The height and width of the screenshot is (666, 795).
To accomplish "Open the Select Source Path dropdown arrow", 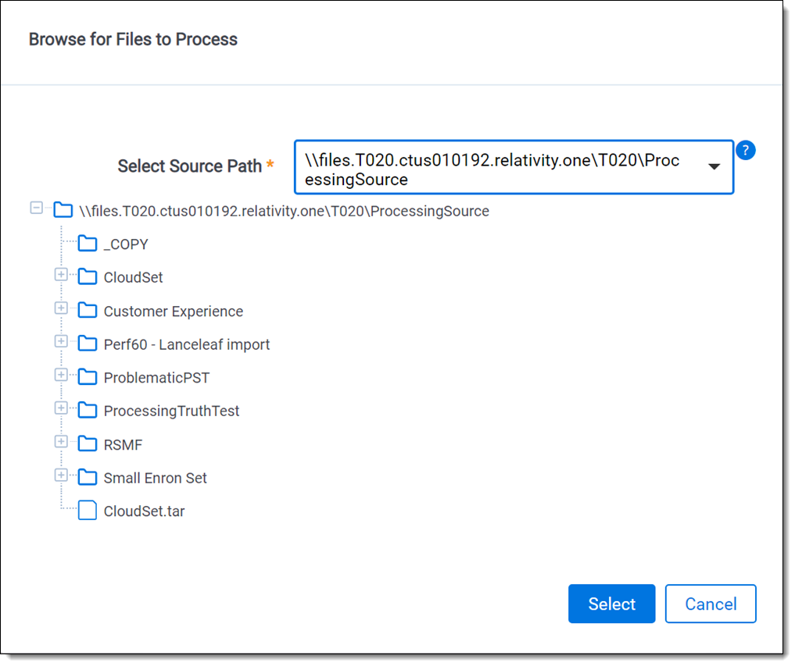I will [714, 166].
